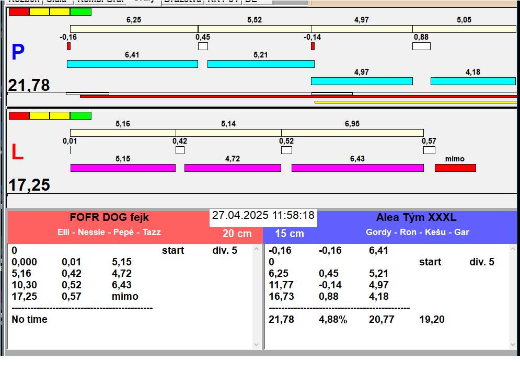Click the Alea Tým XXXL team header
The width and height of the screenshot is (520, 374).
[x=416, y=218]
